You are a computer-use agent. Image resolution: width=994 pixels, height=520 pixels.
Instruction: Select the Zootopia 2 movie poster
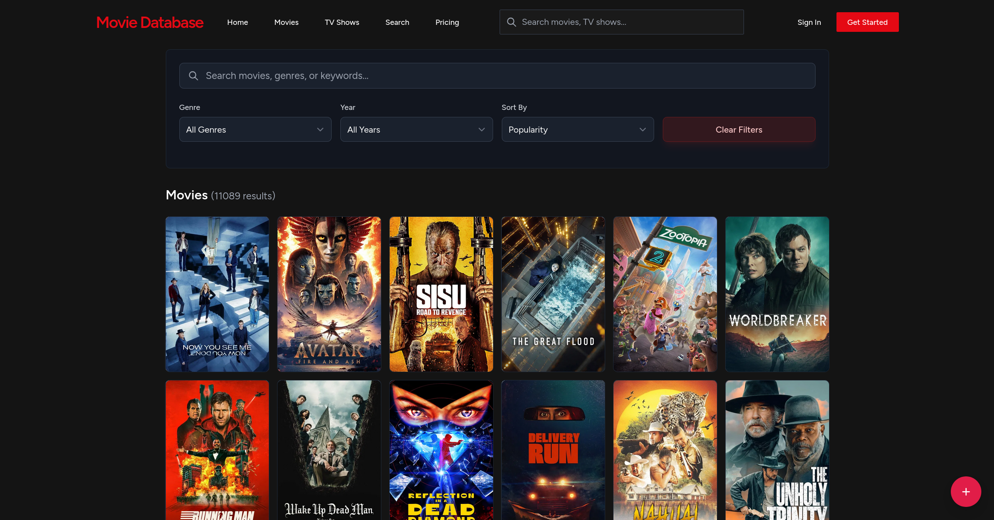(x=665, y=294)
